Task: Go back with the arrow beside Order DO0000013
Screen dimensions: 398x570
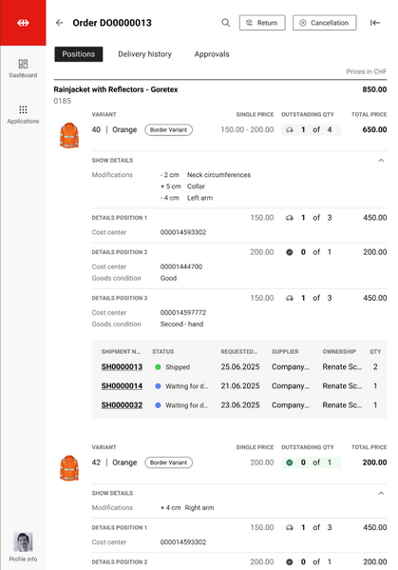Action: (60, 23)
